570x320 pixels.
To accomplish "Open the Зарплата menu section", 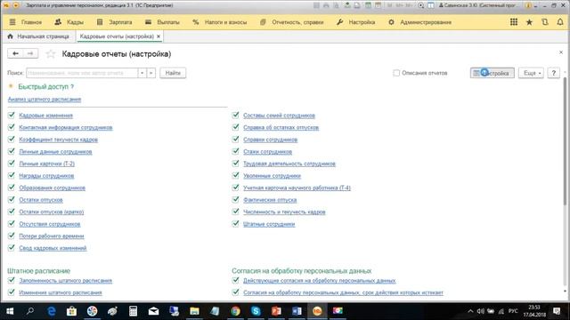I will click(120, 22).
